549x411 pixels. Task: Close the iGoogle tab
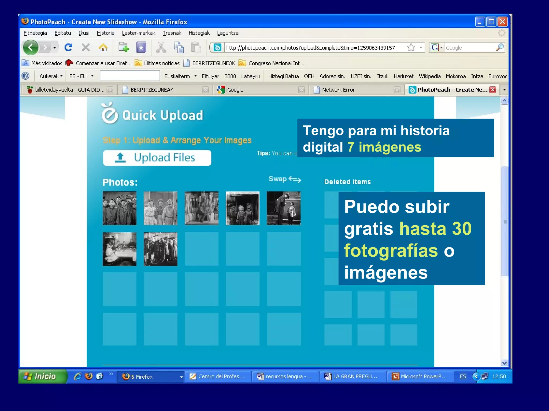[301, 90]
